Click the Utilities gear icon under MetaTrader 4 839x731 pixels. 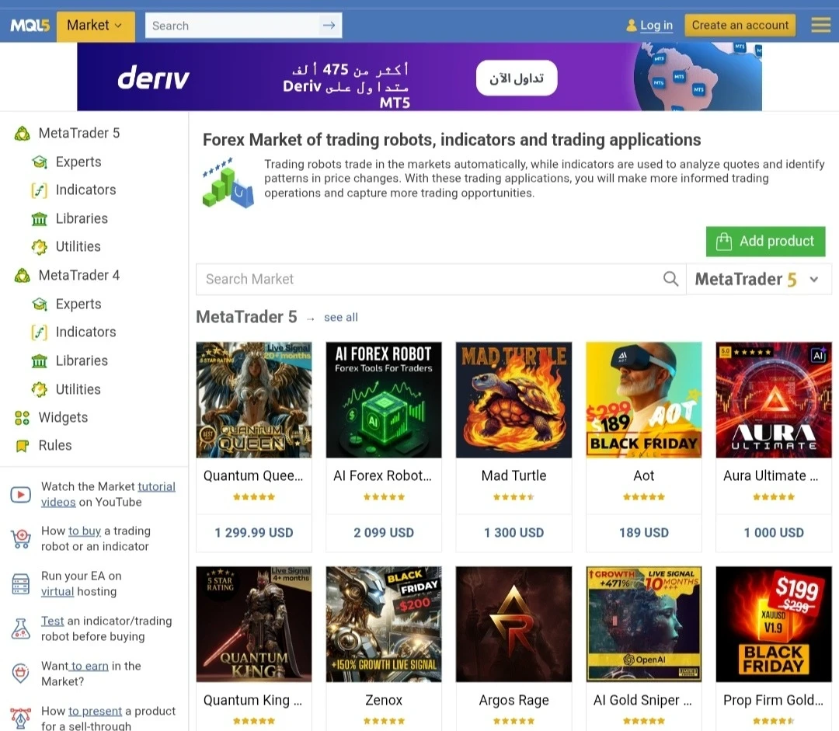coord(39,389)
